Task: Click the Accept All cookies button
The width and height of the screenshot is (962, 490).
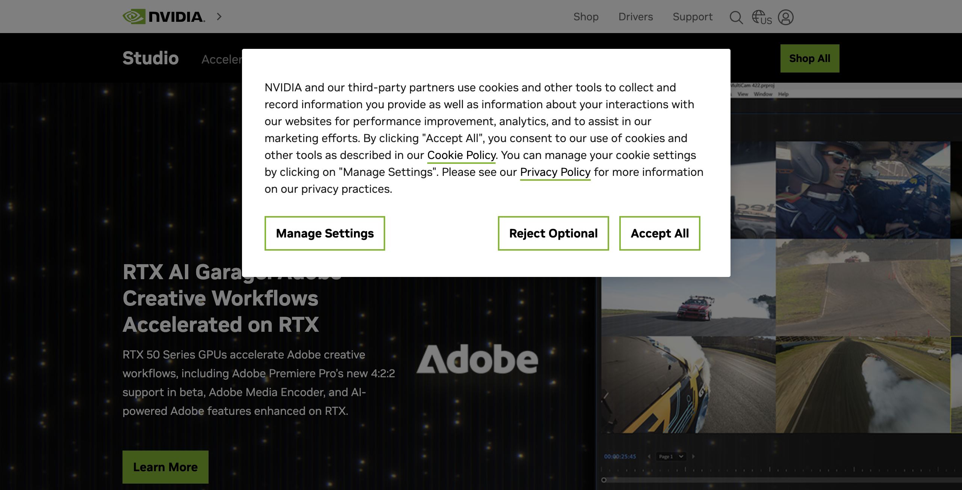Action: click(659, 233)
